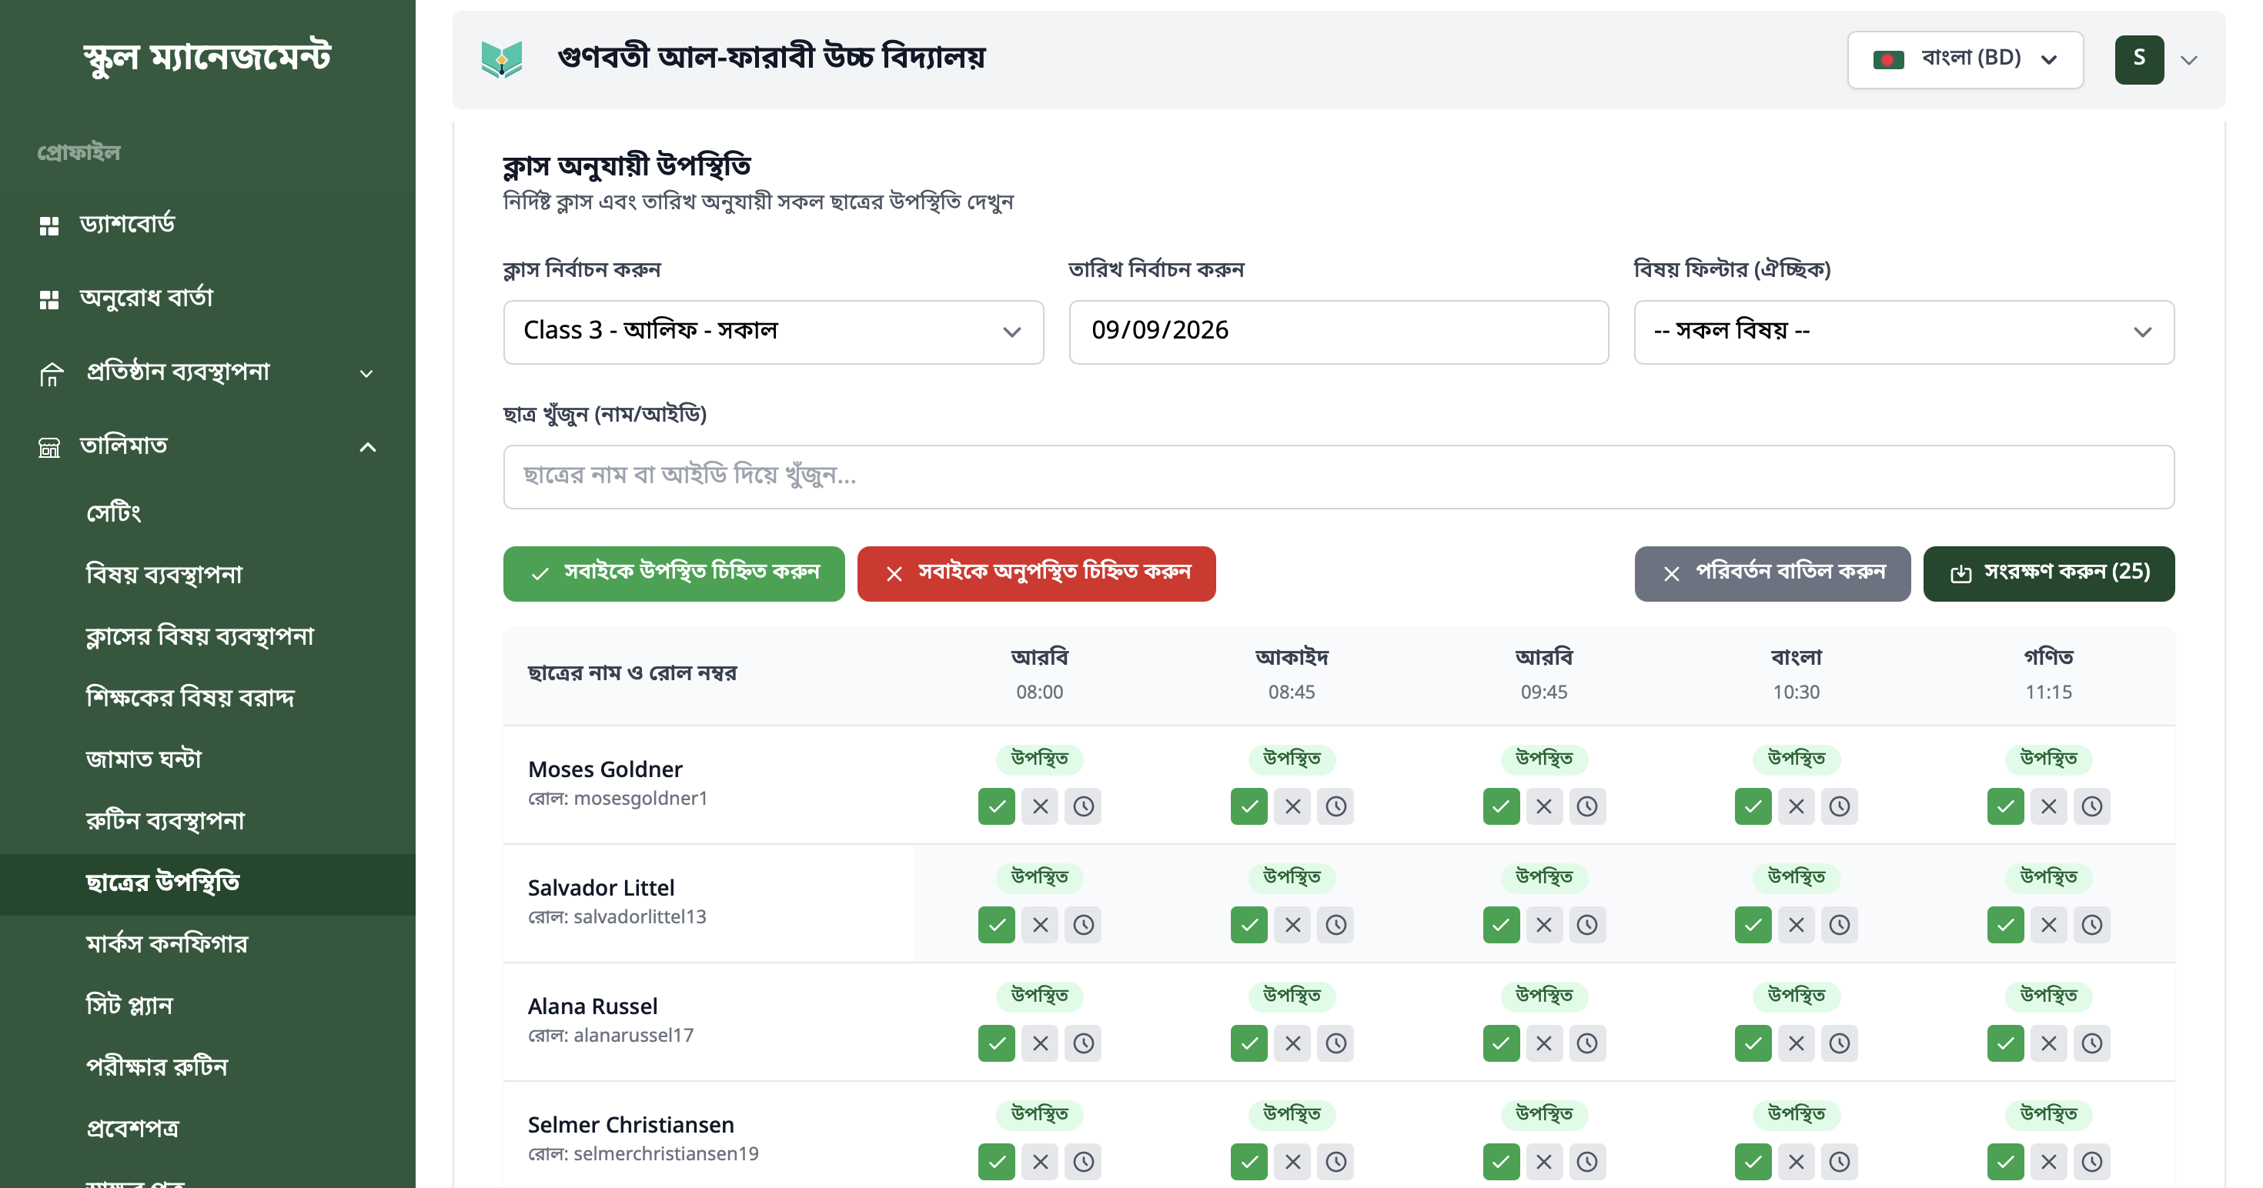Viewport: 2263px width, 1188px height.
Task: Mark Moses Goldner late for গণিত 11:15
Action: coord(2091,806)
